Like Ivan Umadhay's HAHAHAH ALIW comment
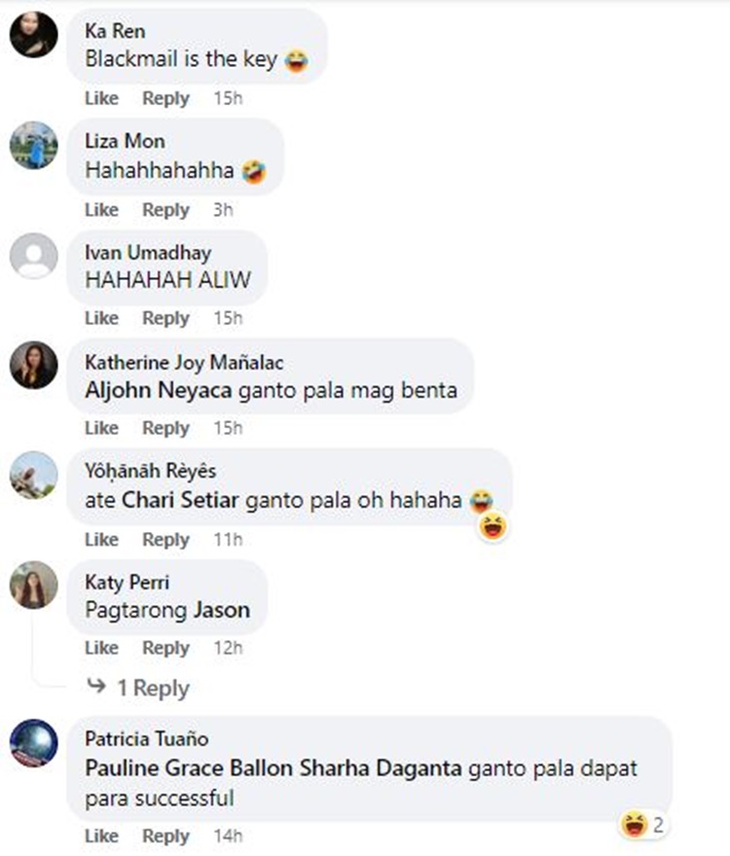 point(101,318)
